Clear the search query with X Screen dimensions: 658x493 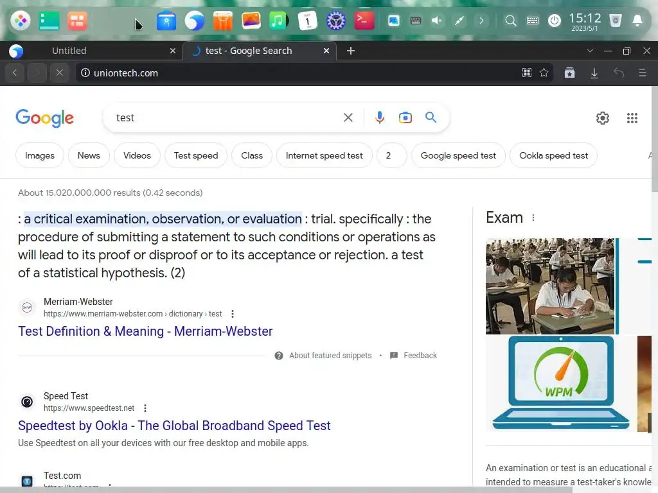point(348,118)
